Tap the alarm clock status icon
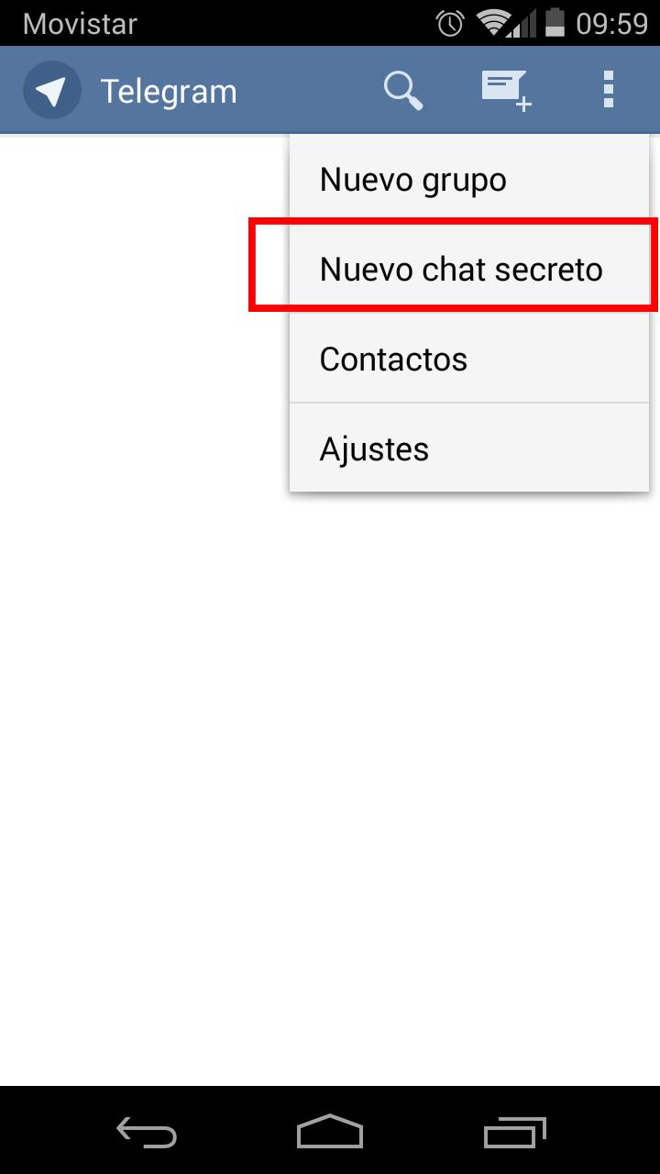 (449, 23)
